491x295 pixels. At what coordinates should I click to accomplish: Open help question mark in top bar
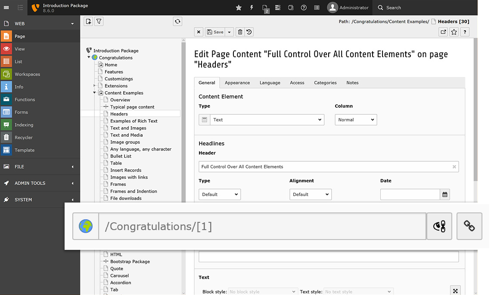(304, 7)
